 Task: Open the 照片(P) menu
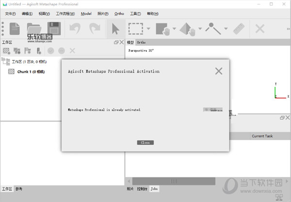click(103, 14)
